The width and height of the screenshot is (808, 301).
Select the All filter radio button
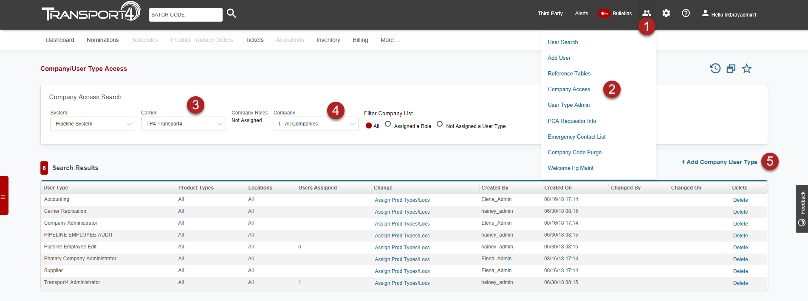point(369,125)
